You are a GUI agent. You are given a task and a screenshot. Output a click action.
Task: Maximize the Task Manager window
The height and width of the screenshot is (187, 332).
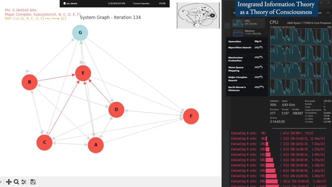coord(321,3)
